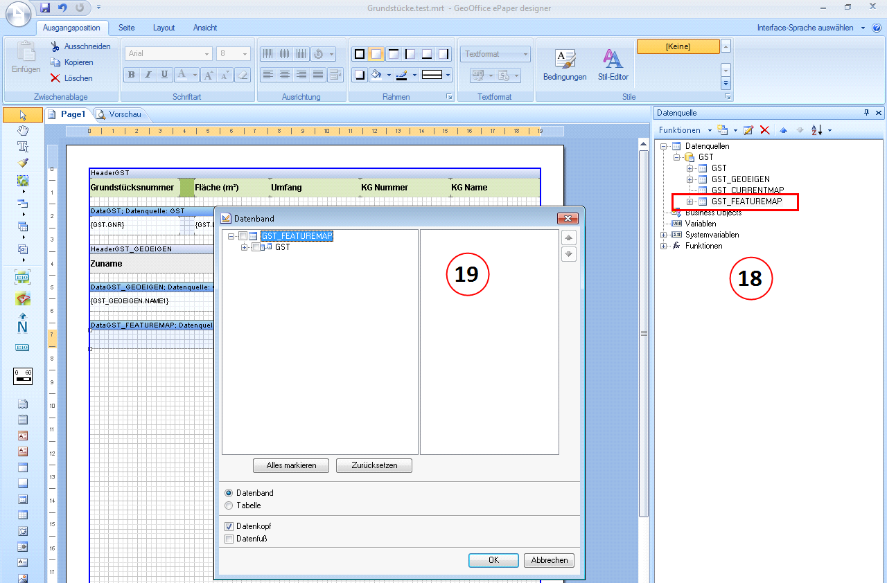Click the north arrow tool icon
Image resolution: width=887 pixels, height=583 pixels.
point(22,323)
